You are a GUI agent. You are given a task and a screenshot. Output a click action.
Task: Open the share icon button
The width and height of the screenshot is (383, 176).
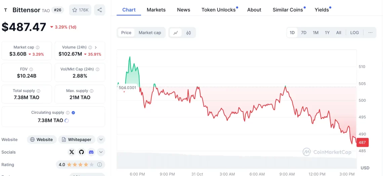[99, 10]
